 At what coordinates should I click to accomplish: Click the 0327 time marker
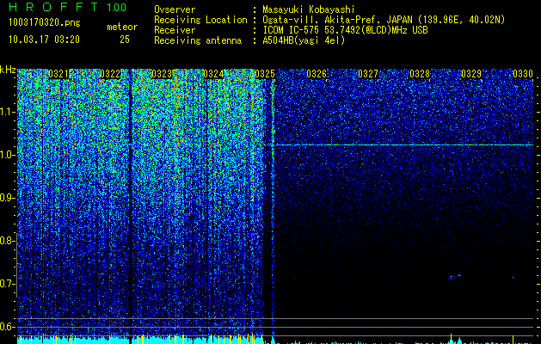tap(368, 74)
